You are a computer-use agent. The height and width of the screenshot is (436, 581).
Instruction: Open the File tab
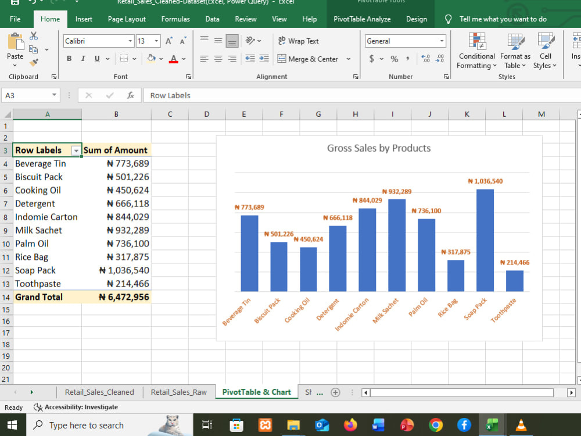coord(15,19)
